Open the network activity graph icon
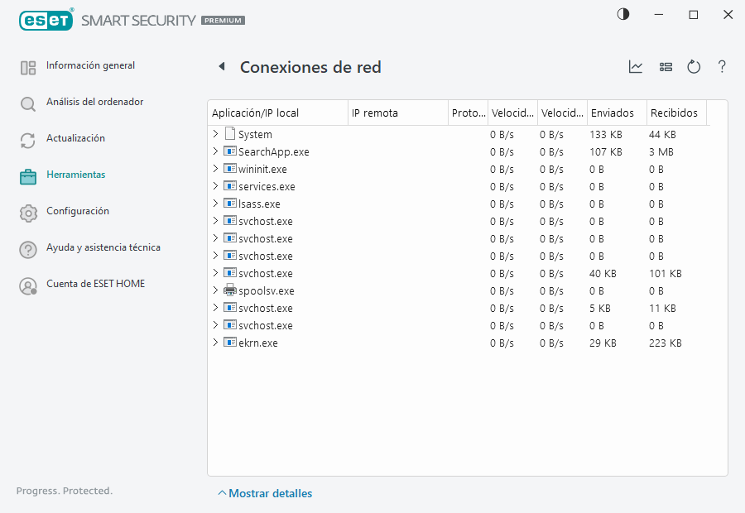The image size is (745, 513). 636,67
